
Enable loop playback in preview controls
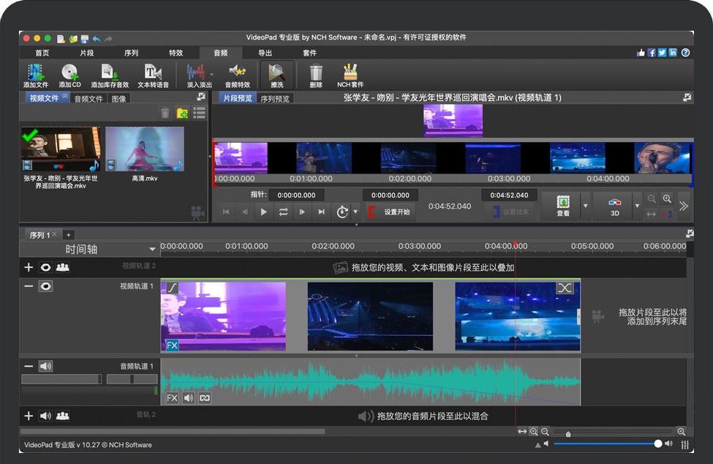click(x=283, y=212)
